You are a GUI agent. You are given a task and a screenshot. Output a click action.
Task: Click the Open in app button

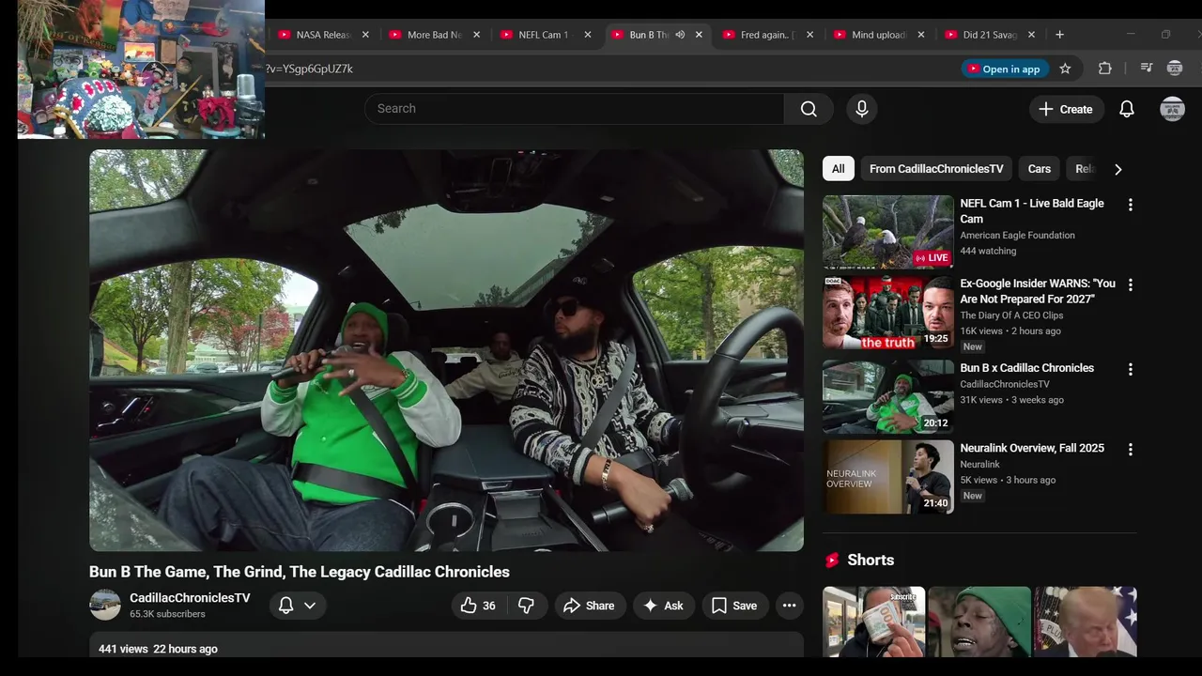click(1004, 69)
